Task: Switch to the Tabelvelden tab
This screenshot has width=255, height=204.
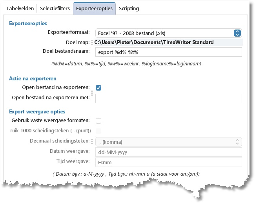Action: (x=20, y=9)
